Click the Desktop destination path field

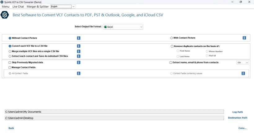[114, 118]
